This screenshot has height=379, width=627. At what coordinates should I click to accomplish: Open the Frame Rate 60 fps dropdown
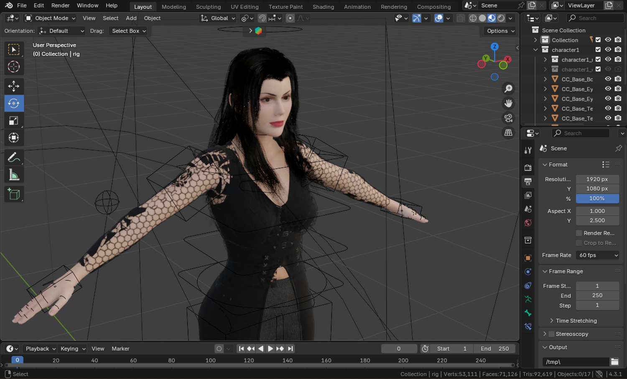pyautogui.click(x=598, y=255)
